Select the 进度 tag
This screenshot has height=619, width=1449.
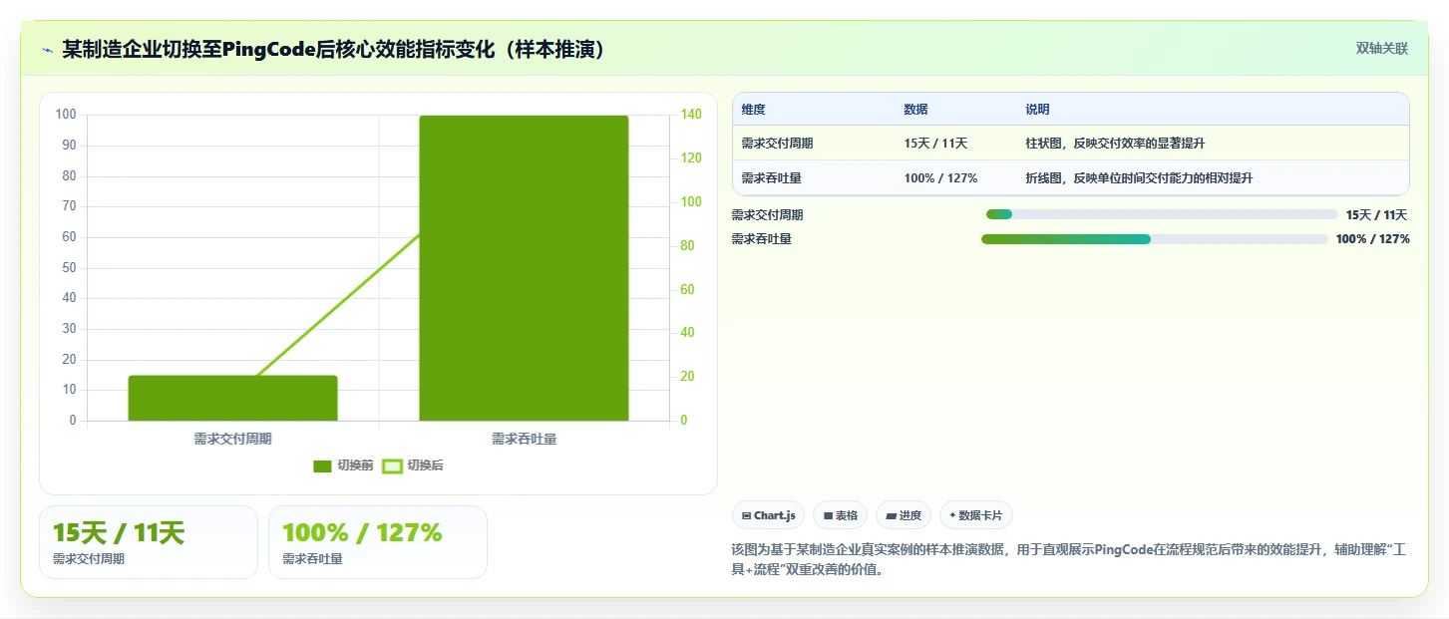click(904, 515)
